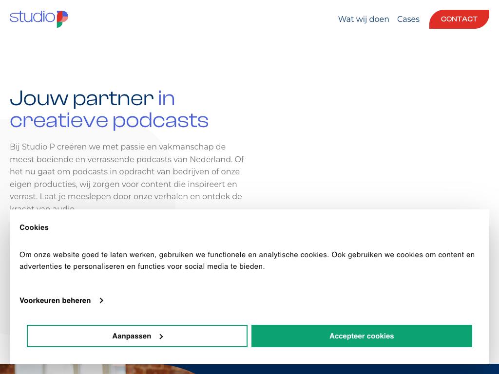Open the Wat wij doen menu item
This screenshot has height=374, width=499.
coord(364,19)
